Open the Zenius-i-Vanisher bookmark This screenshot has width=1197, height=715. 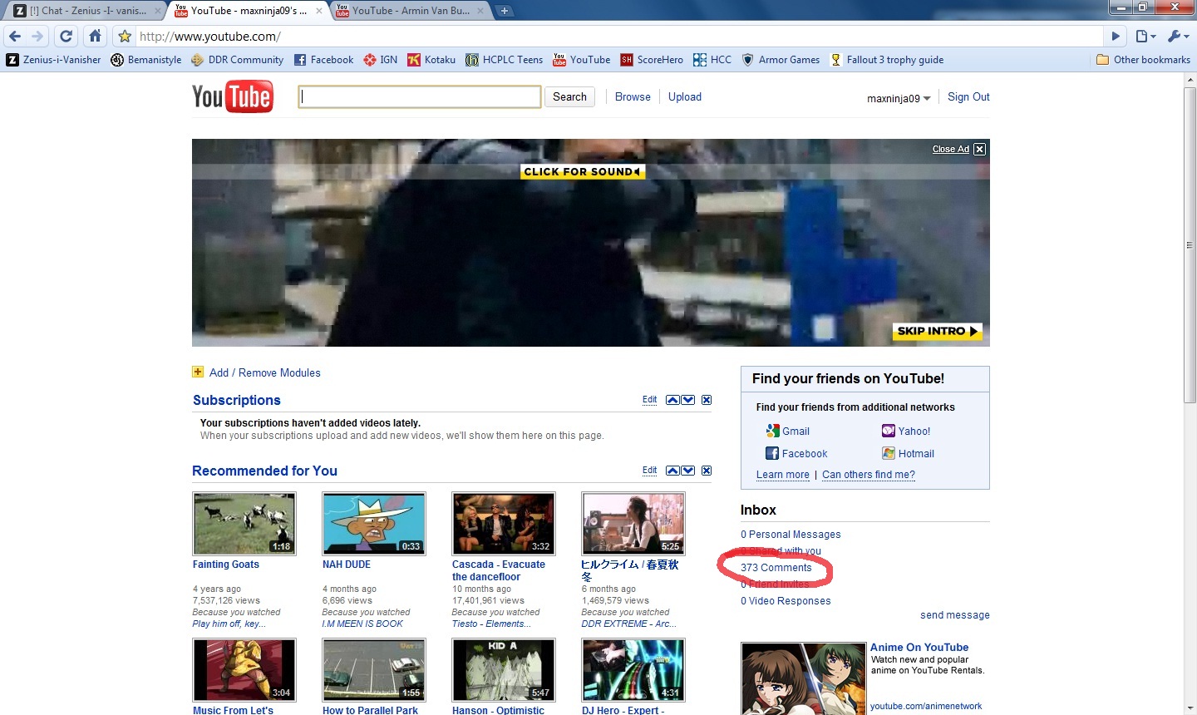coord(53,60)
